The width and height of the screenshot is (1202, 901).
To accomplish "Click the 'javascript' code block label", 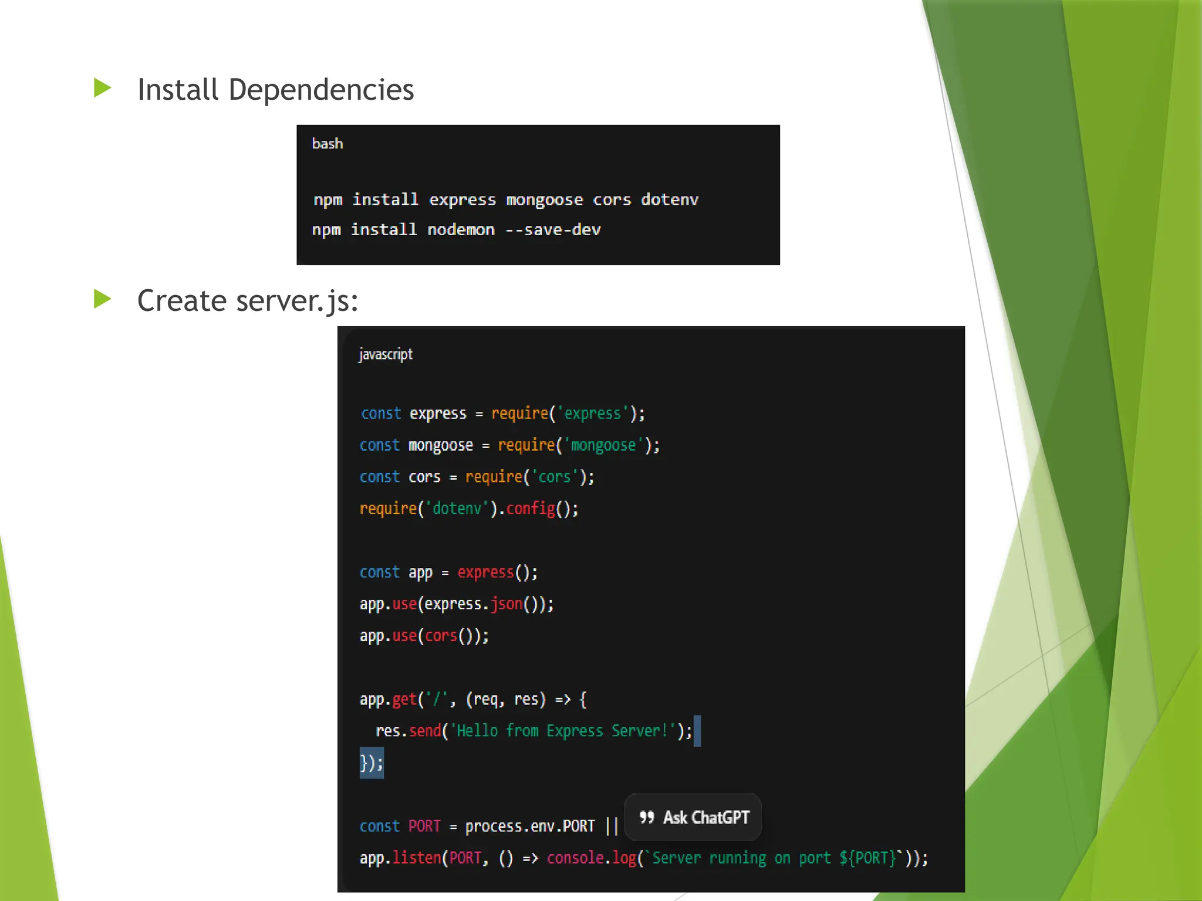I will coord(386,354).
